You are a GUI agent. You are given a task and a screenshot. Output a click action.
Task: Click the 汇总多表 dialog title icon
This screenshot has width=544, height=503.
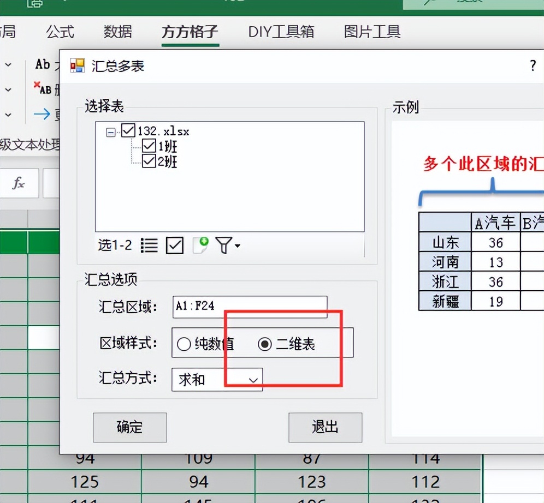coord(76,65)
